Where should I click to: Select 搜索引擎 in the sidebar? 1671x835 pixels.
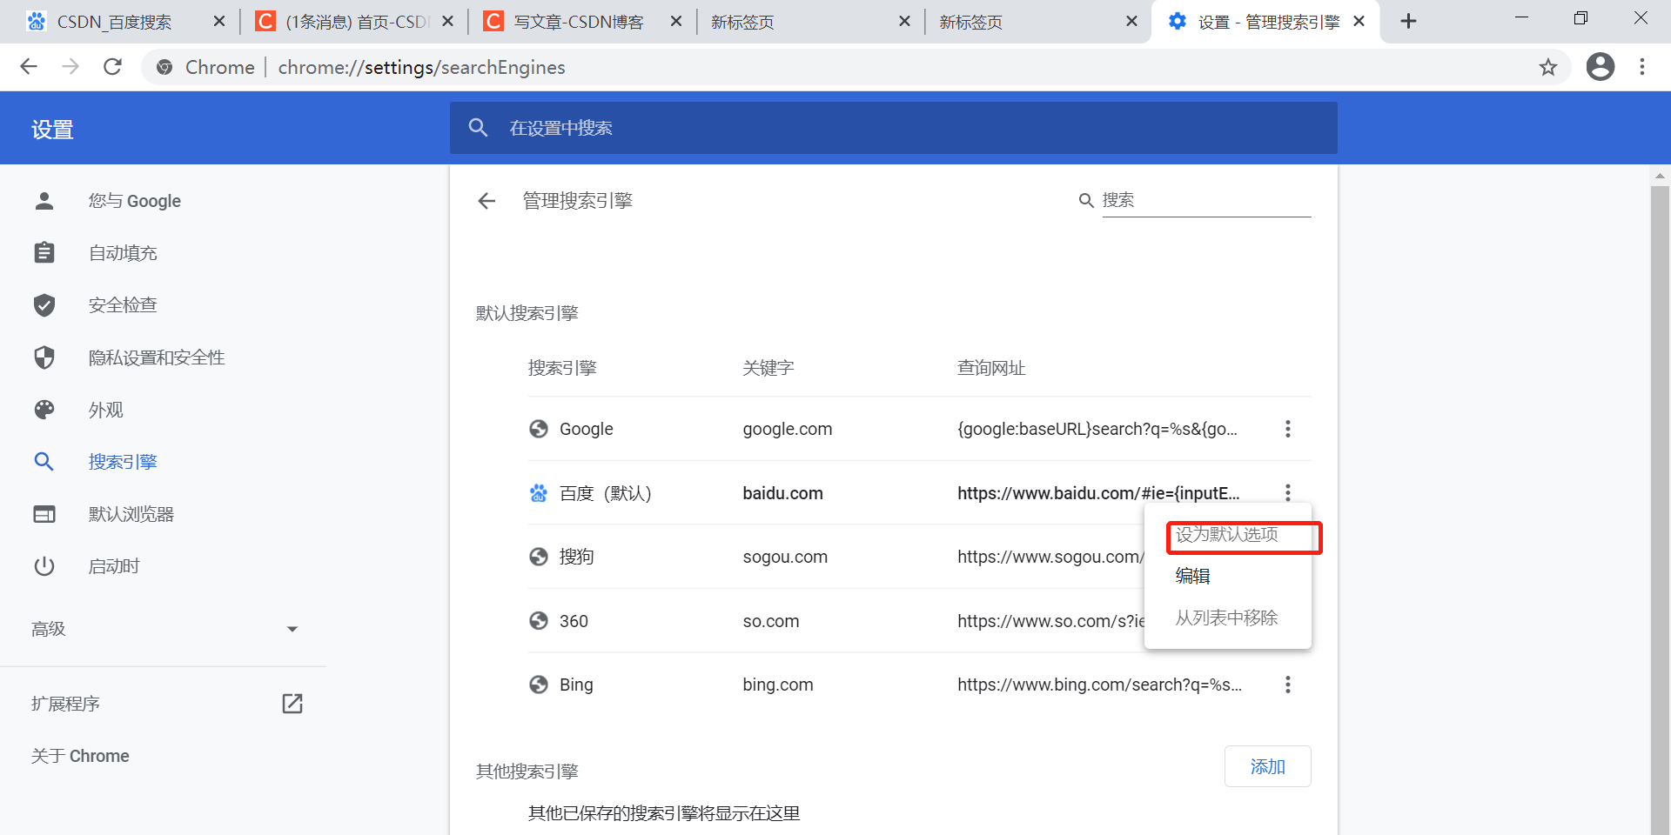(123, 462)
